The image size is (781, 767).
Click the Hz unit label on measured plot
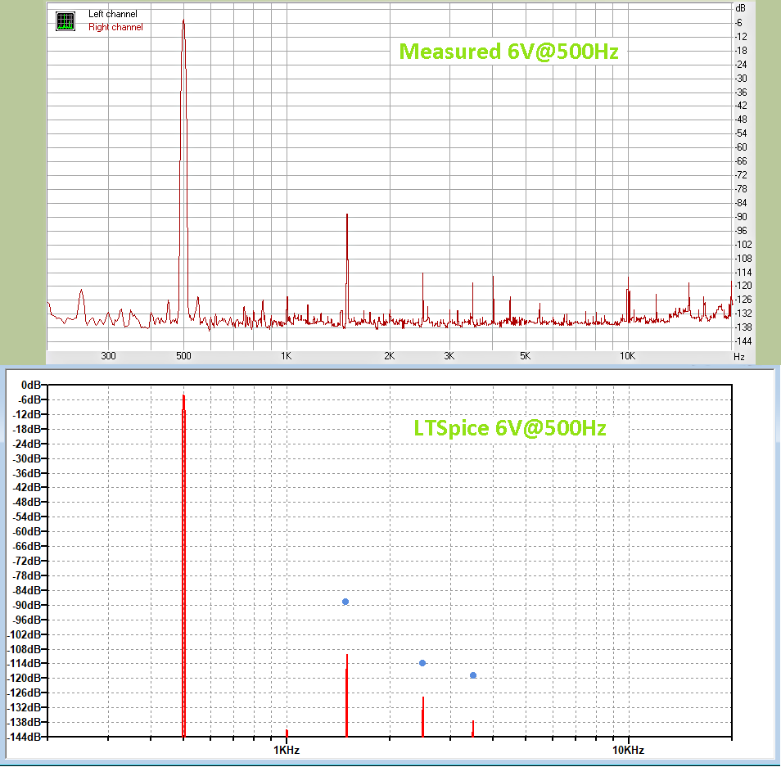[739, 357]
